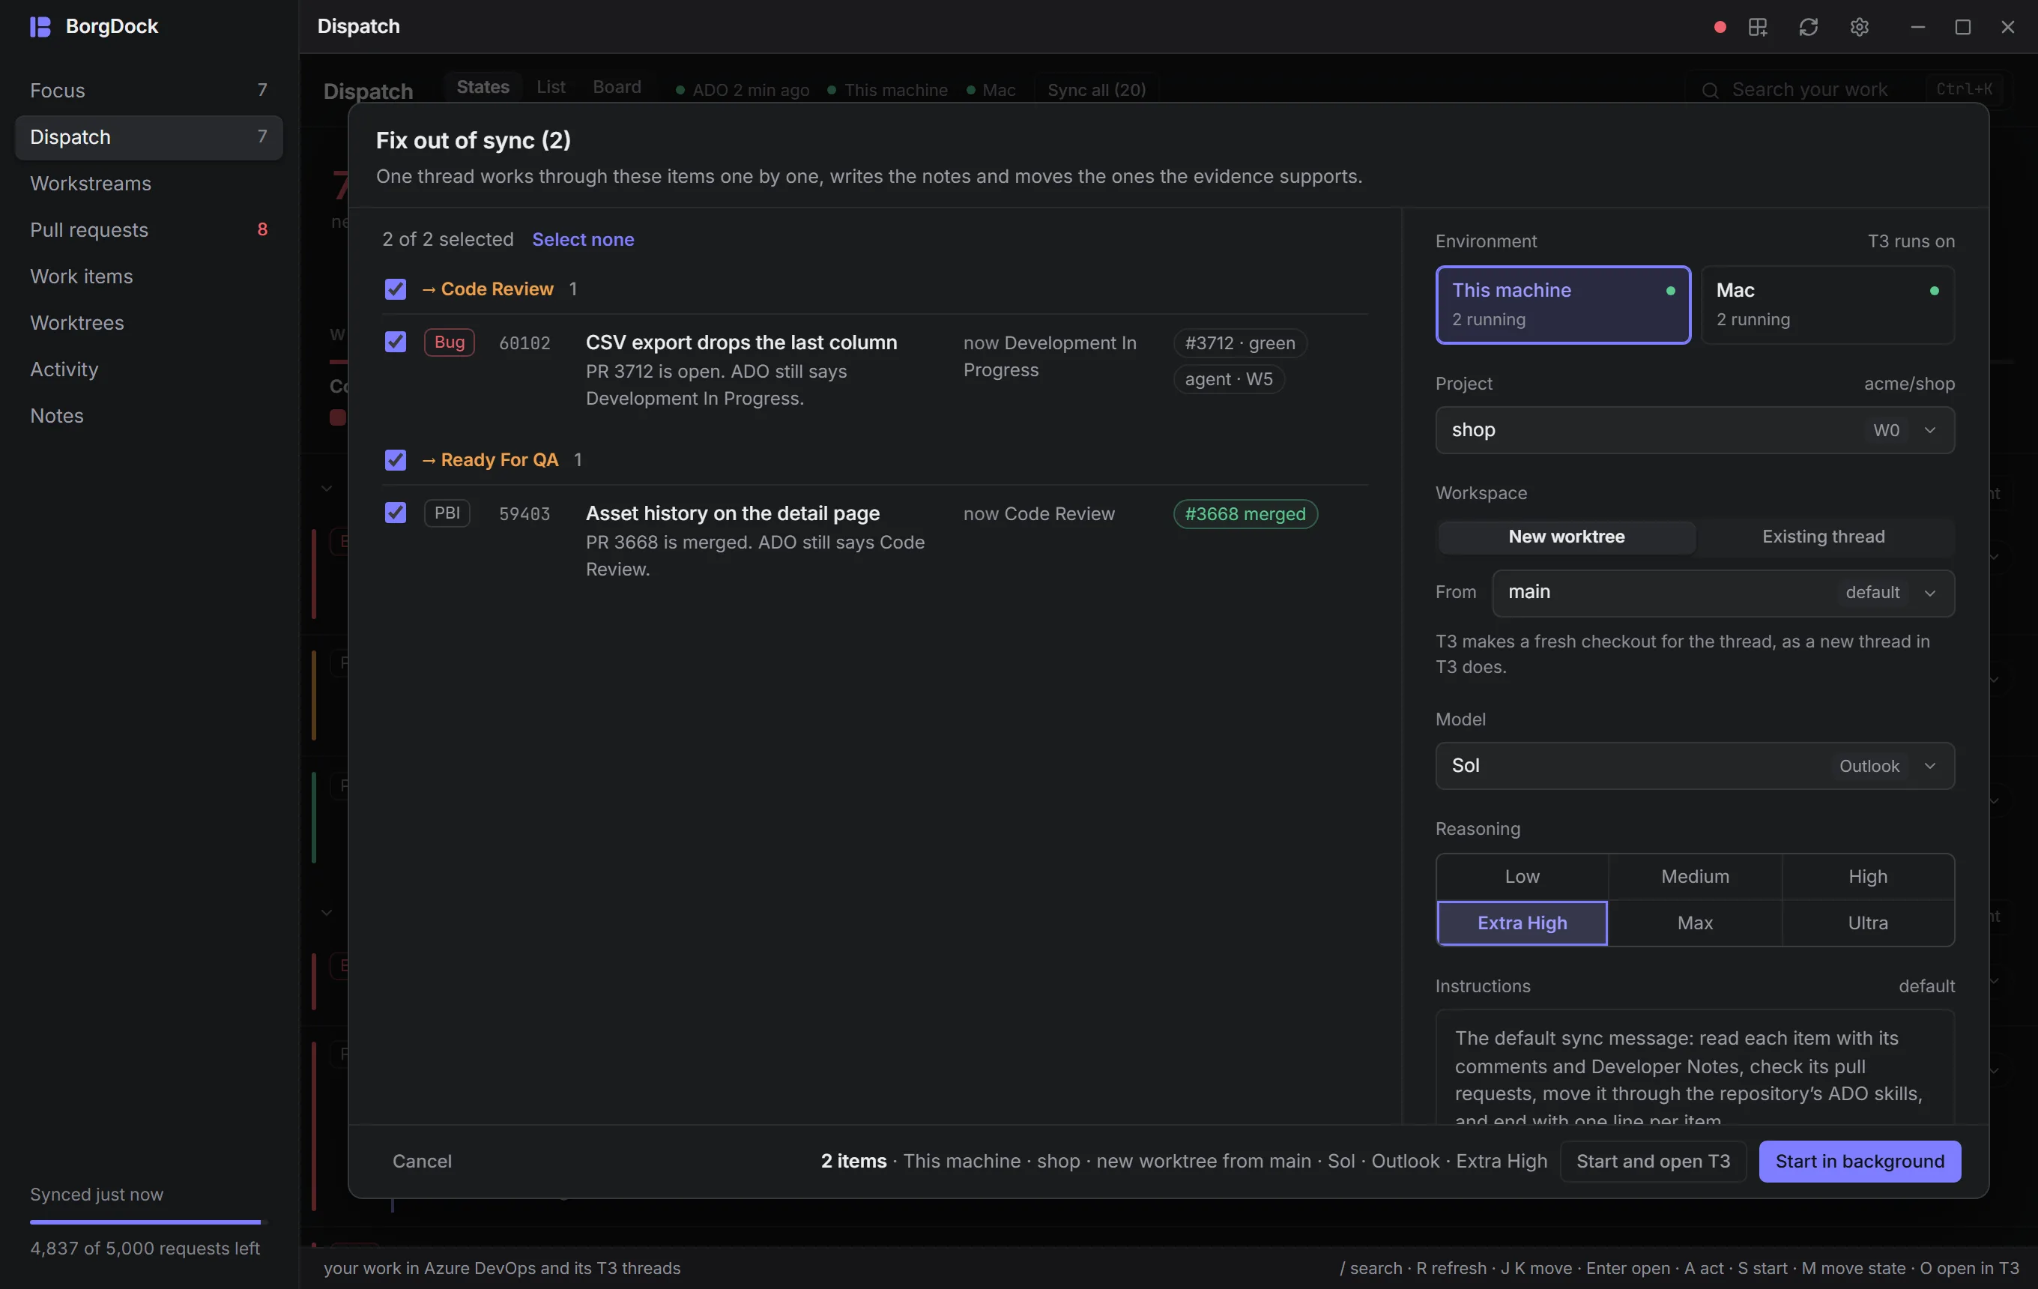Set reasoning to Ultra
Image resolution: width=2038 pixels, height=1289 pixels.
coord(1868,923)
